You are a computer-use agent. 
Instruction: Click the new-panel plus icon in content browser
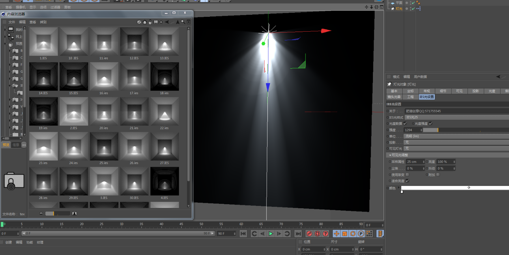point(188,22)
